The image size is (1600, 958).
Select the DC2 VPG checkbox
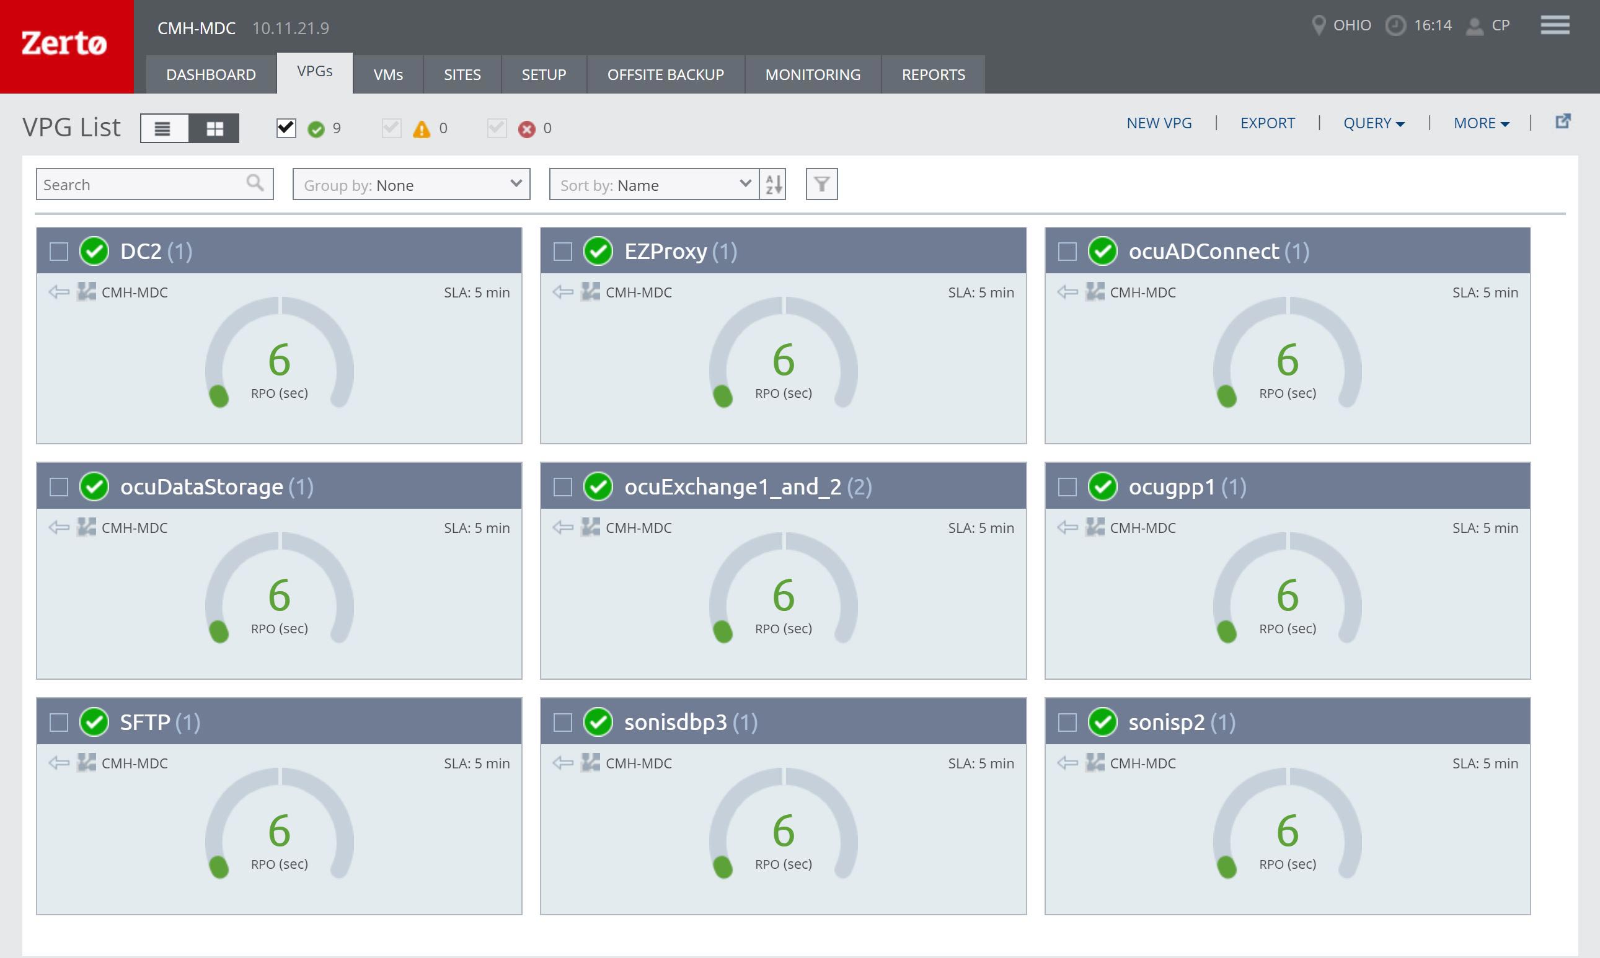(x=59, y=251)
